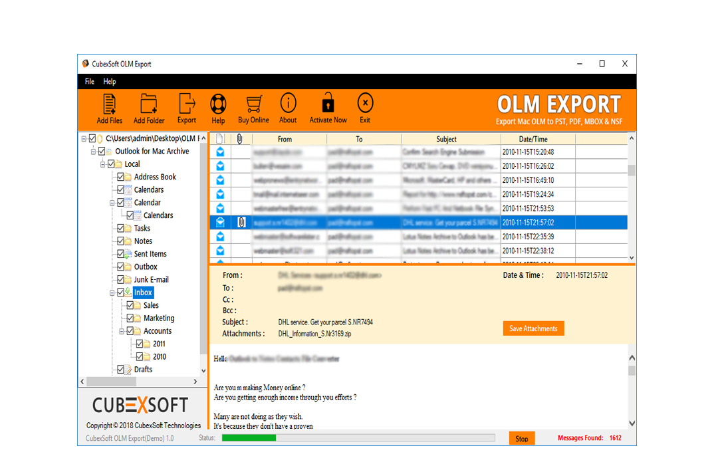Image resolution: width=714 pixels, height=472 pixels.
Task: Click the folder tree scroll right arrow
Action: pyautogui.click(x=195, y=382)
